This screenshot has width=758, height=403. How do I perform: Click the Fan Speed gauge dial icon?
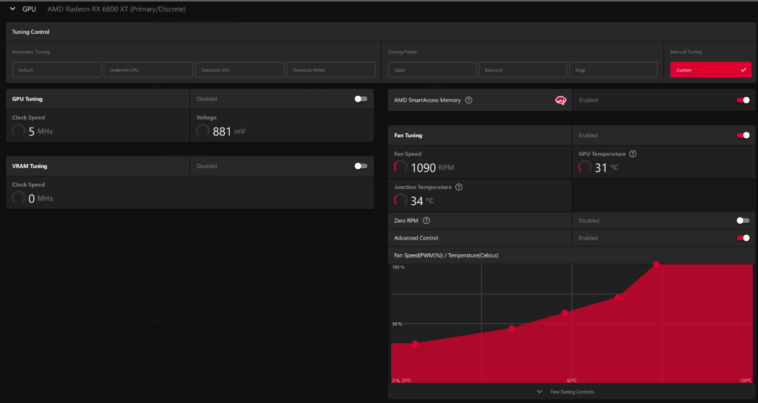point(401,167)
